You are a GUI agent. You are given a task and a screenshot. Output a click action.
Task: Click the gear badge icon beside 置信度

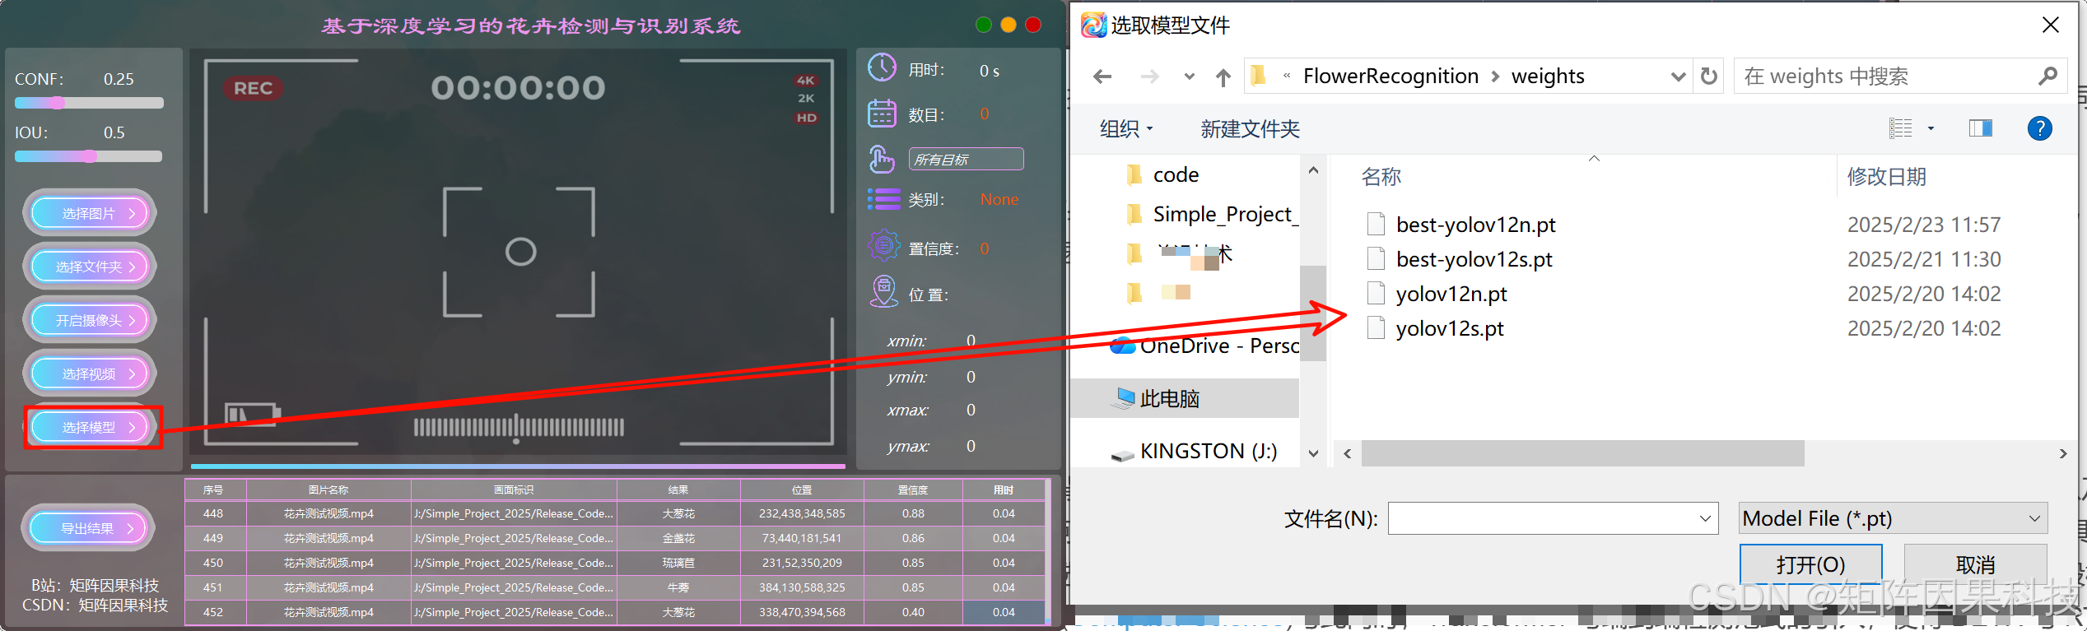883,245
